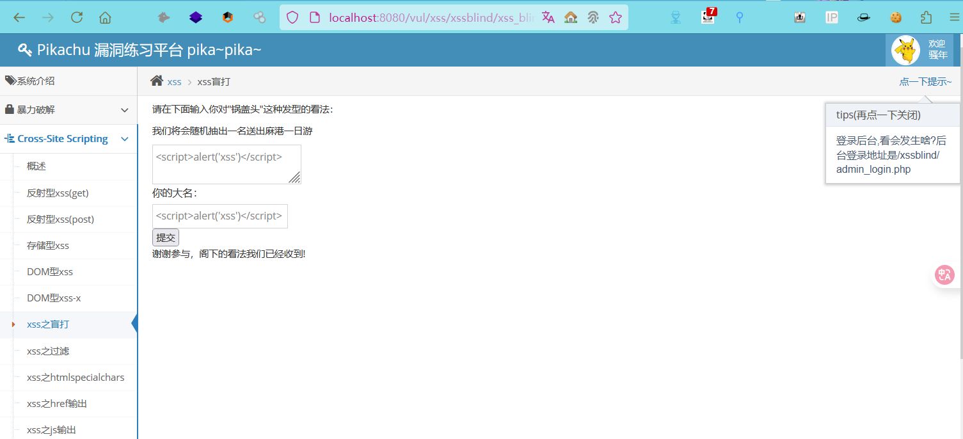Open the browser hamburger menu

[x=954, y=17]
